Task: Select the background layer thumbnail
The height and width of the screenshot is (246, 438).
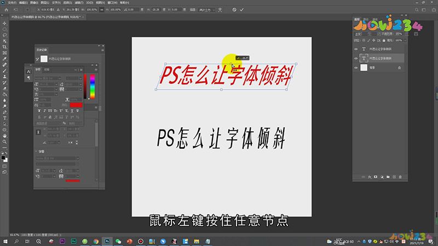Action: 364,67
